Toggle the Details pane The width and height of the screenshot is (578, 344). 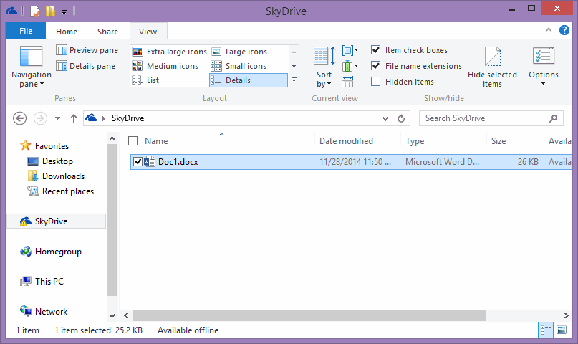[85, 66]
